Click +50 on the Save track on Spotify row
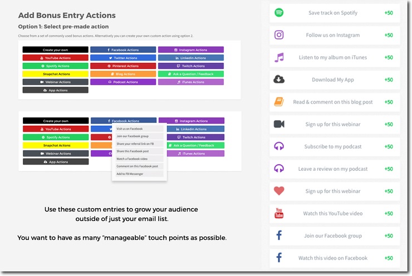 [389, 13]
